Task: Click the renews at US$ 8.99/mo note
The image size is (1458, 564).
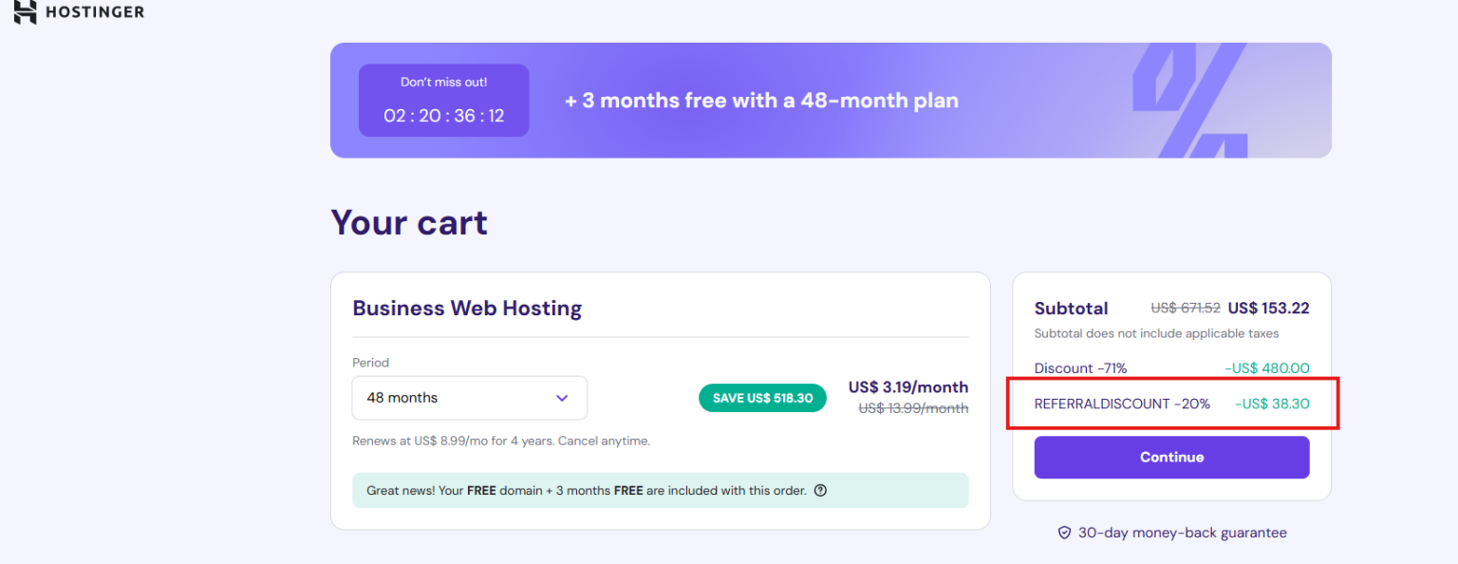Action: 501,442
